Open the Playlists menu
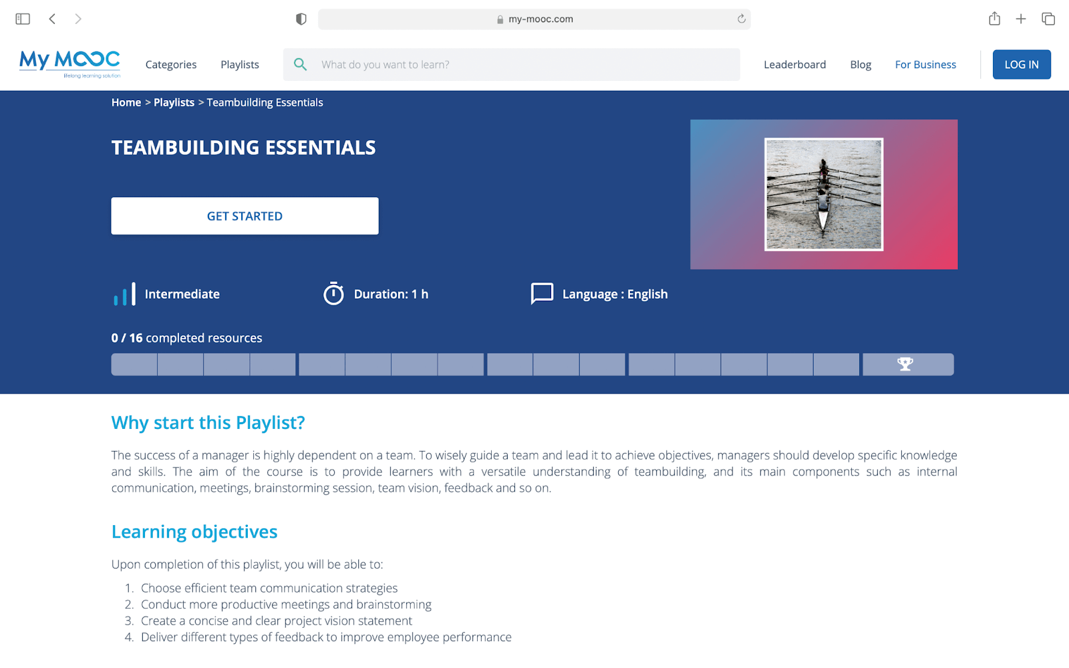 pos(240,65)
